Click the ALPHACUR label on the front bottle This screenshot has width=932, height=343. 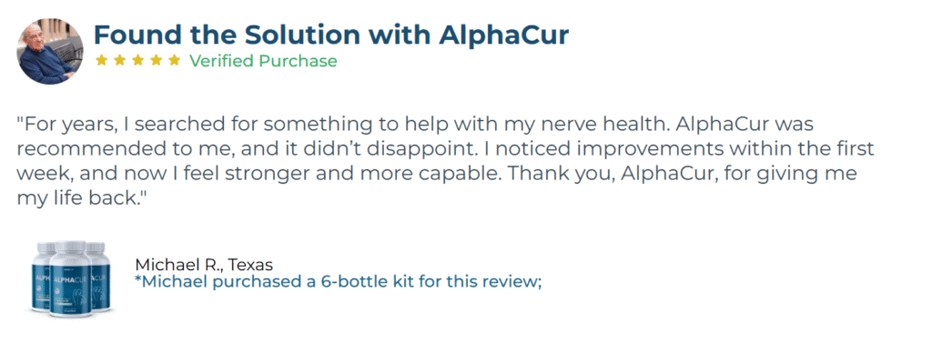click(71, 278)
